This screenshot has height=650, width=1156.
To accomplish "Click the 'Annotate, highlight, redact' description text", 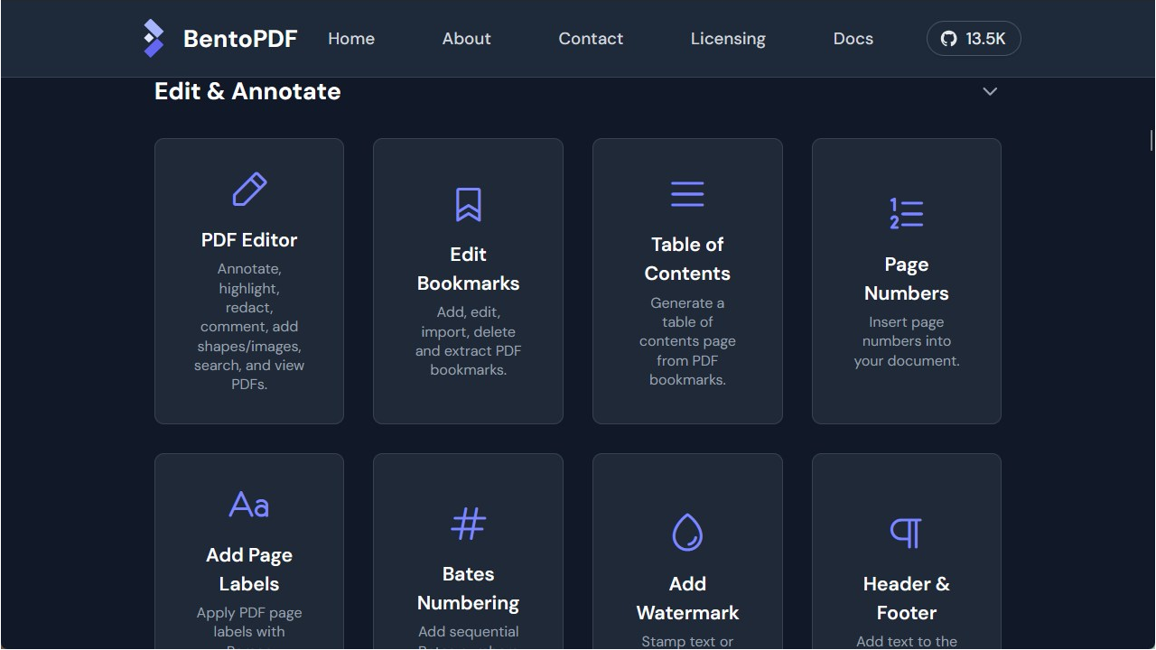I will tap(249, 326).
